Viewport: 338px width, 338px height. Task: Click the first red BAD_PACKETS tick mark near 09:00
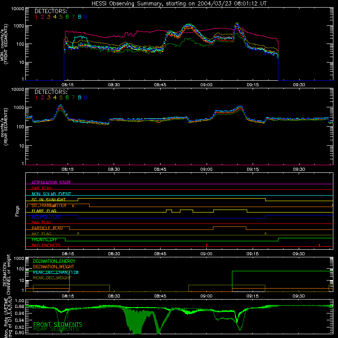(x=207, y=245)
